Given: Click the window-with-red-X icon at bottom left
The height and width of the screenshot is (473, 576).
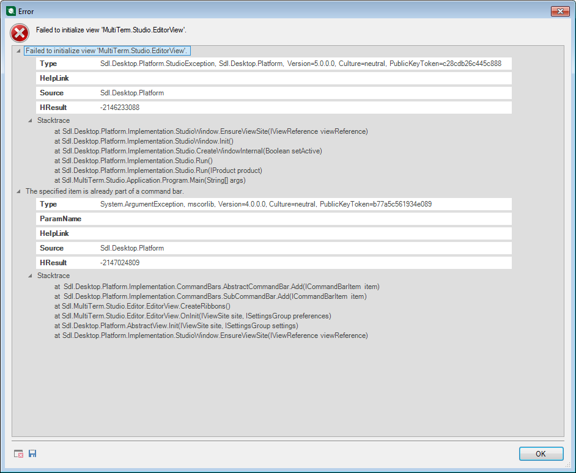Looking at the screenshot, I should pos(19,453).
